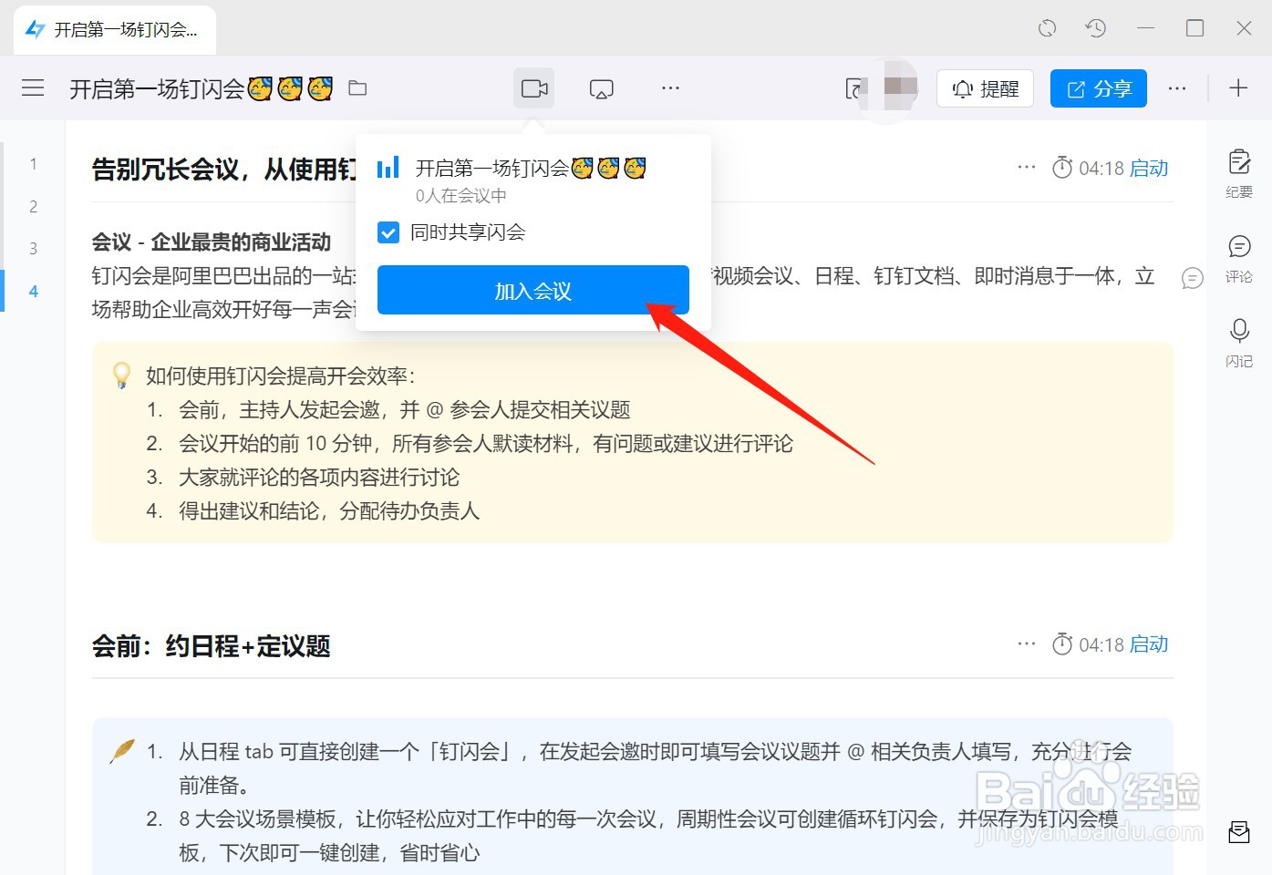Open the toolbar center more-options dots
Screen dimensions: 1272x875
[670, 88]
